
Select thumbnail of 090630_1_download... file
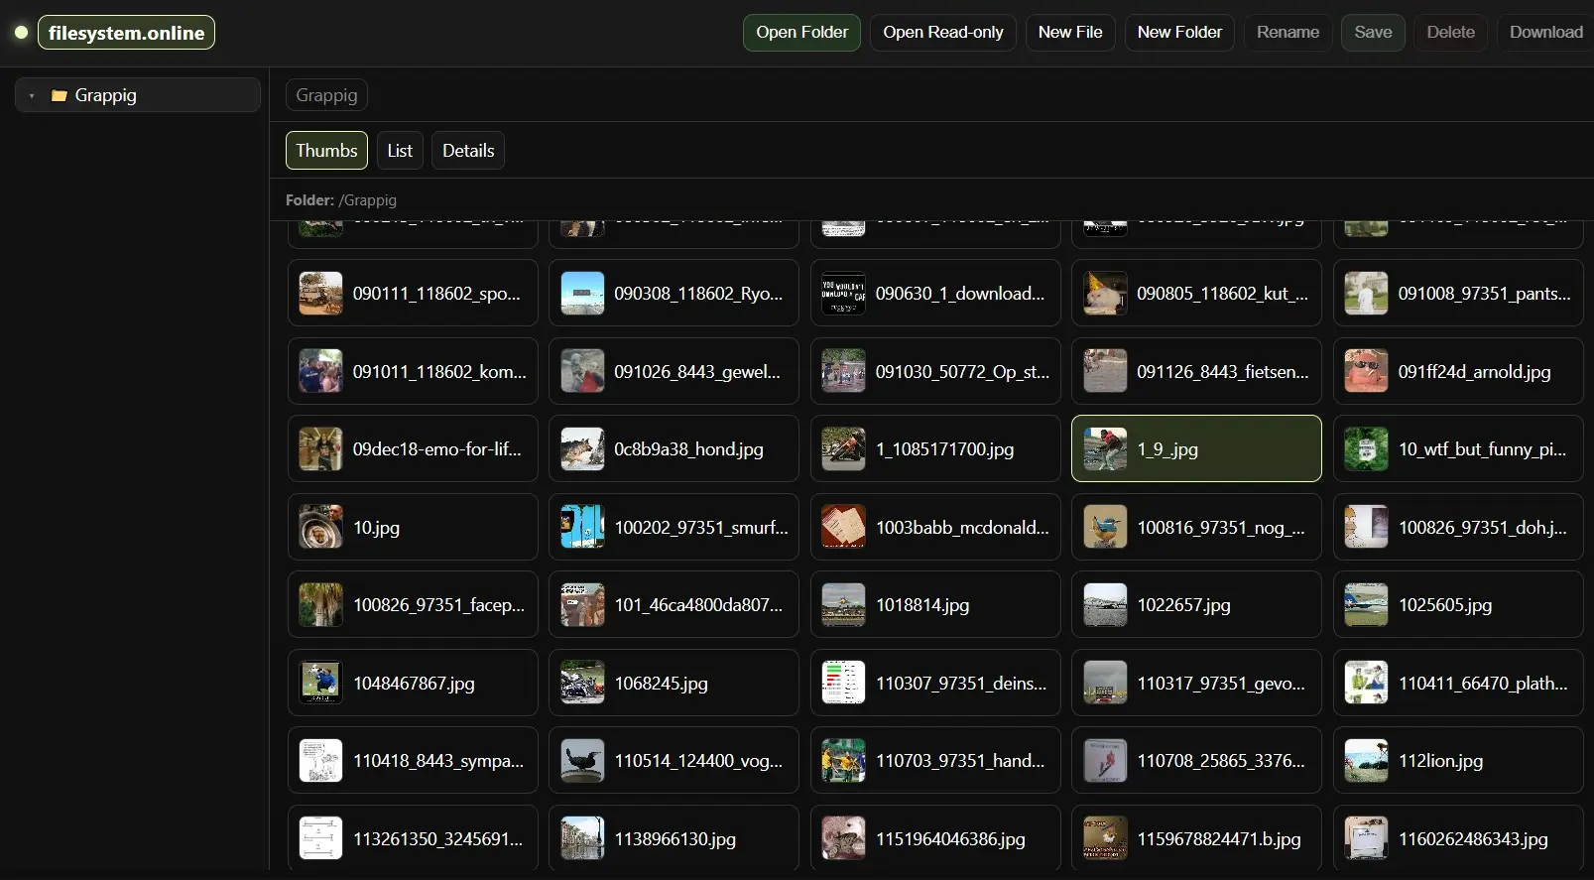click(843, 294)
